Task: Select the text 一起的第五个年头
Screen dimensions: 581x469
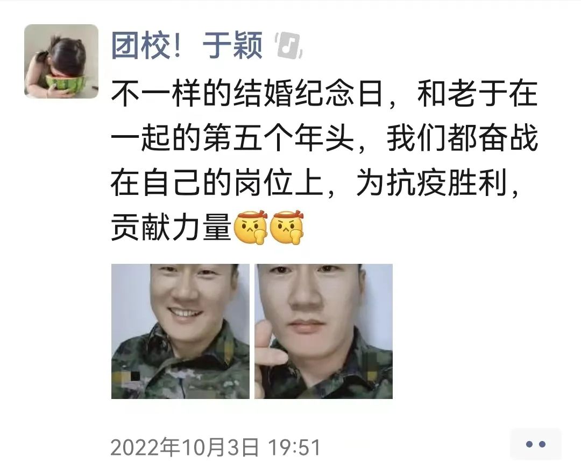Action: [233, 138]
